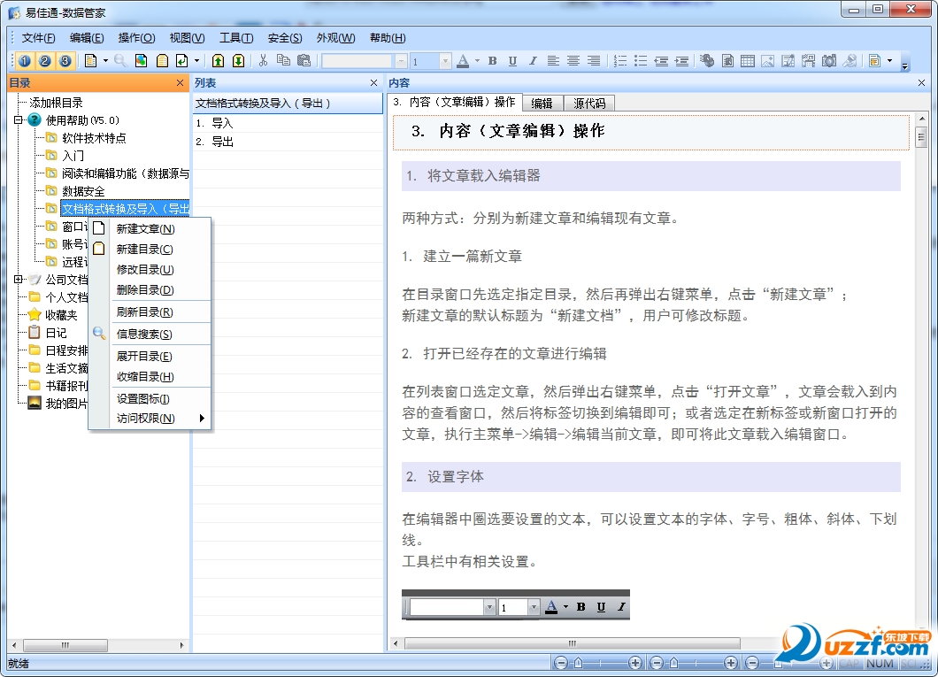This screenshot has width=938, height=677.
Task: Click the page-with-pencil edit icon
Action: [788, 60]
